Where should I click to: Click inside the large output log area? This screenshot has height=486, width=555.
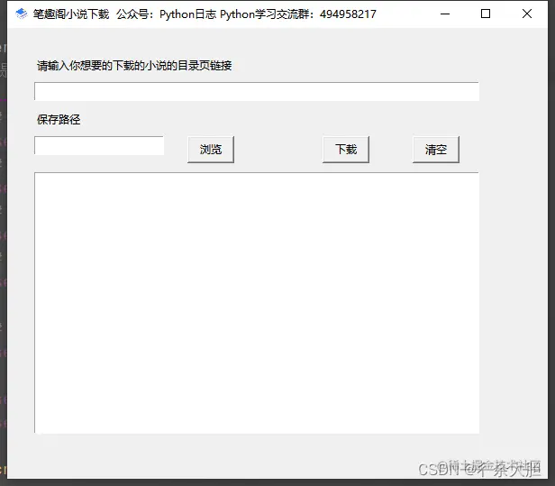[x=257, y=303]
